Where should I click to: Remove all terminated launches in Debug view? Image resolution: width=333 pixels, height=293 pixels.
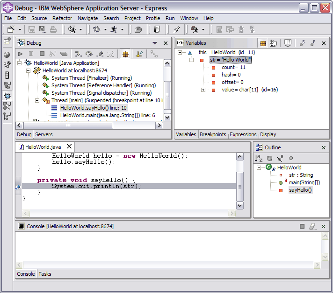click(x=64, y=54)
